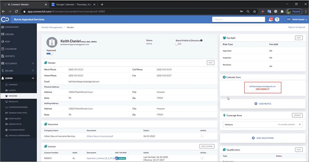Click the Paused profile button
309x162 pixels.
pyautogui.click(x=294, y=12)
